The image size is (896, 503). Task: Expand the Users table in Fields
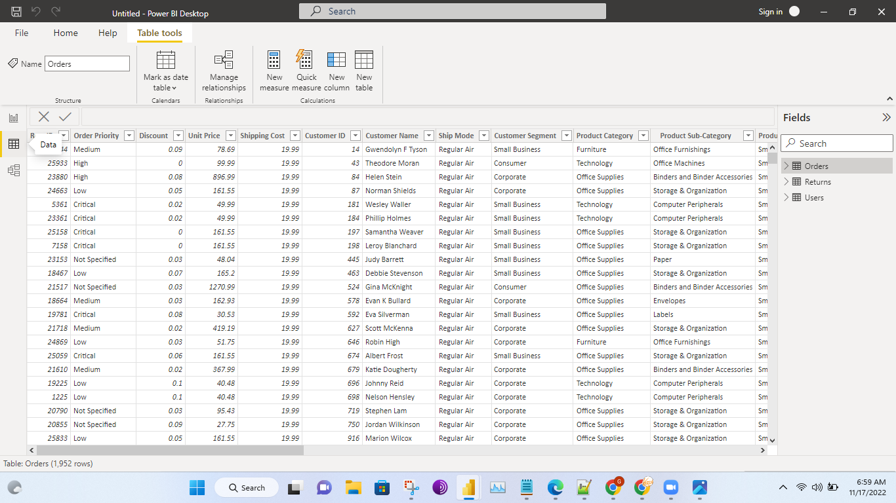point(786,198)
